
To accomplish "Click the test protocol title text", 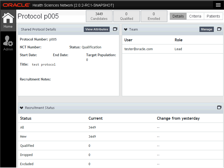I will coord(44,65).
